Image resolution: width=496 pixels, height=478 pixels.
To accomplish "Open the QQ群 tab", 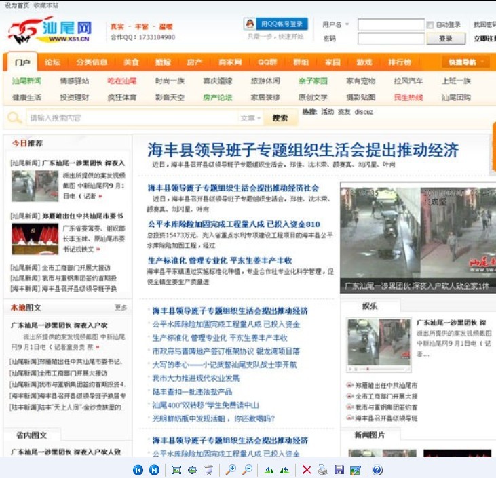I will (x=267, y=62).
